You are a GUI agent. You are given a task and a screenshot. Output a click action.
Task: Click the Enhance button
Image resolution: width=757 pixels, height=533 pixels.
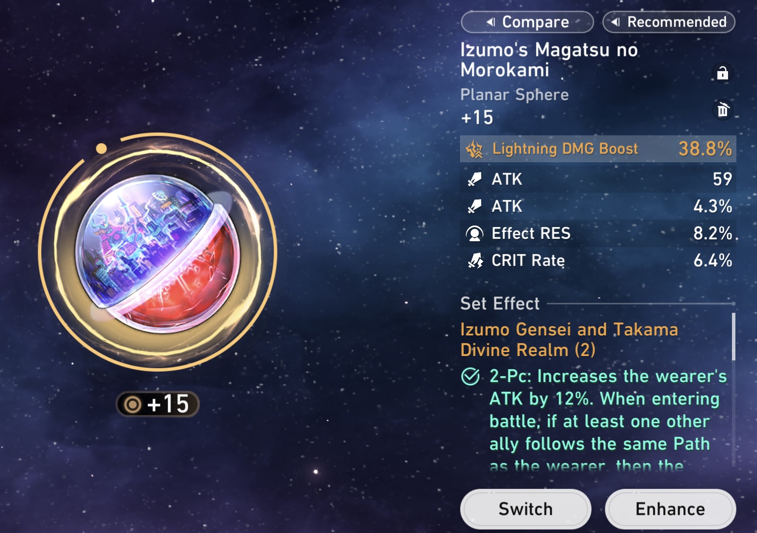click(670, 509)
